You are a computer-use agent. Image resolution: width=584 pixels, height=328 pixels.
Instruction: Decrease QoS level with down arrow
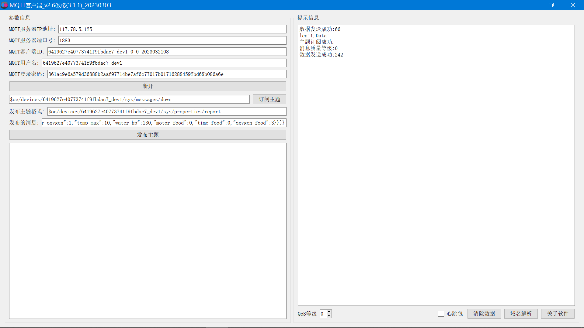coord(329,316)
